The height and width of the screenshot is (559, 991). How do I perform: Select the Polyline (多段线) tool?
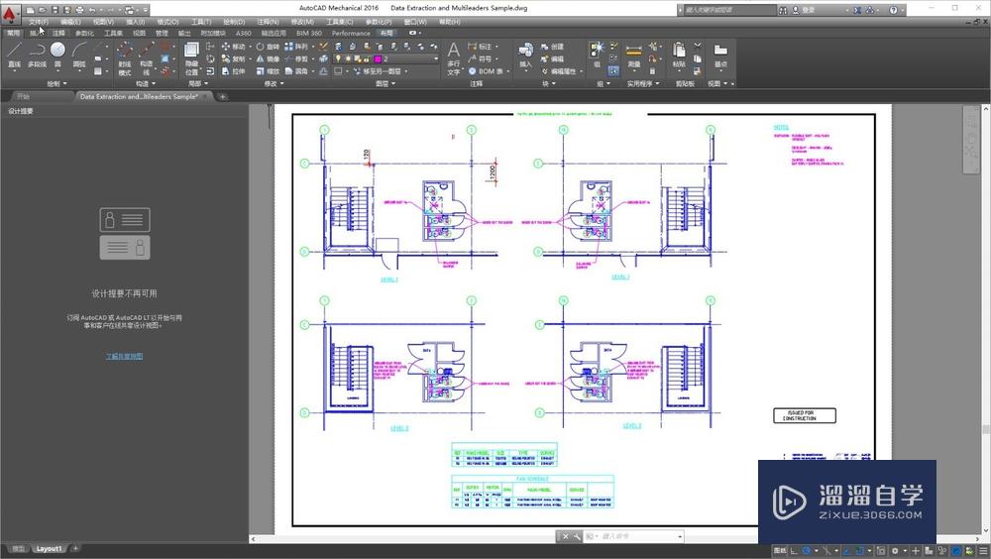[x=37, y=56]
